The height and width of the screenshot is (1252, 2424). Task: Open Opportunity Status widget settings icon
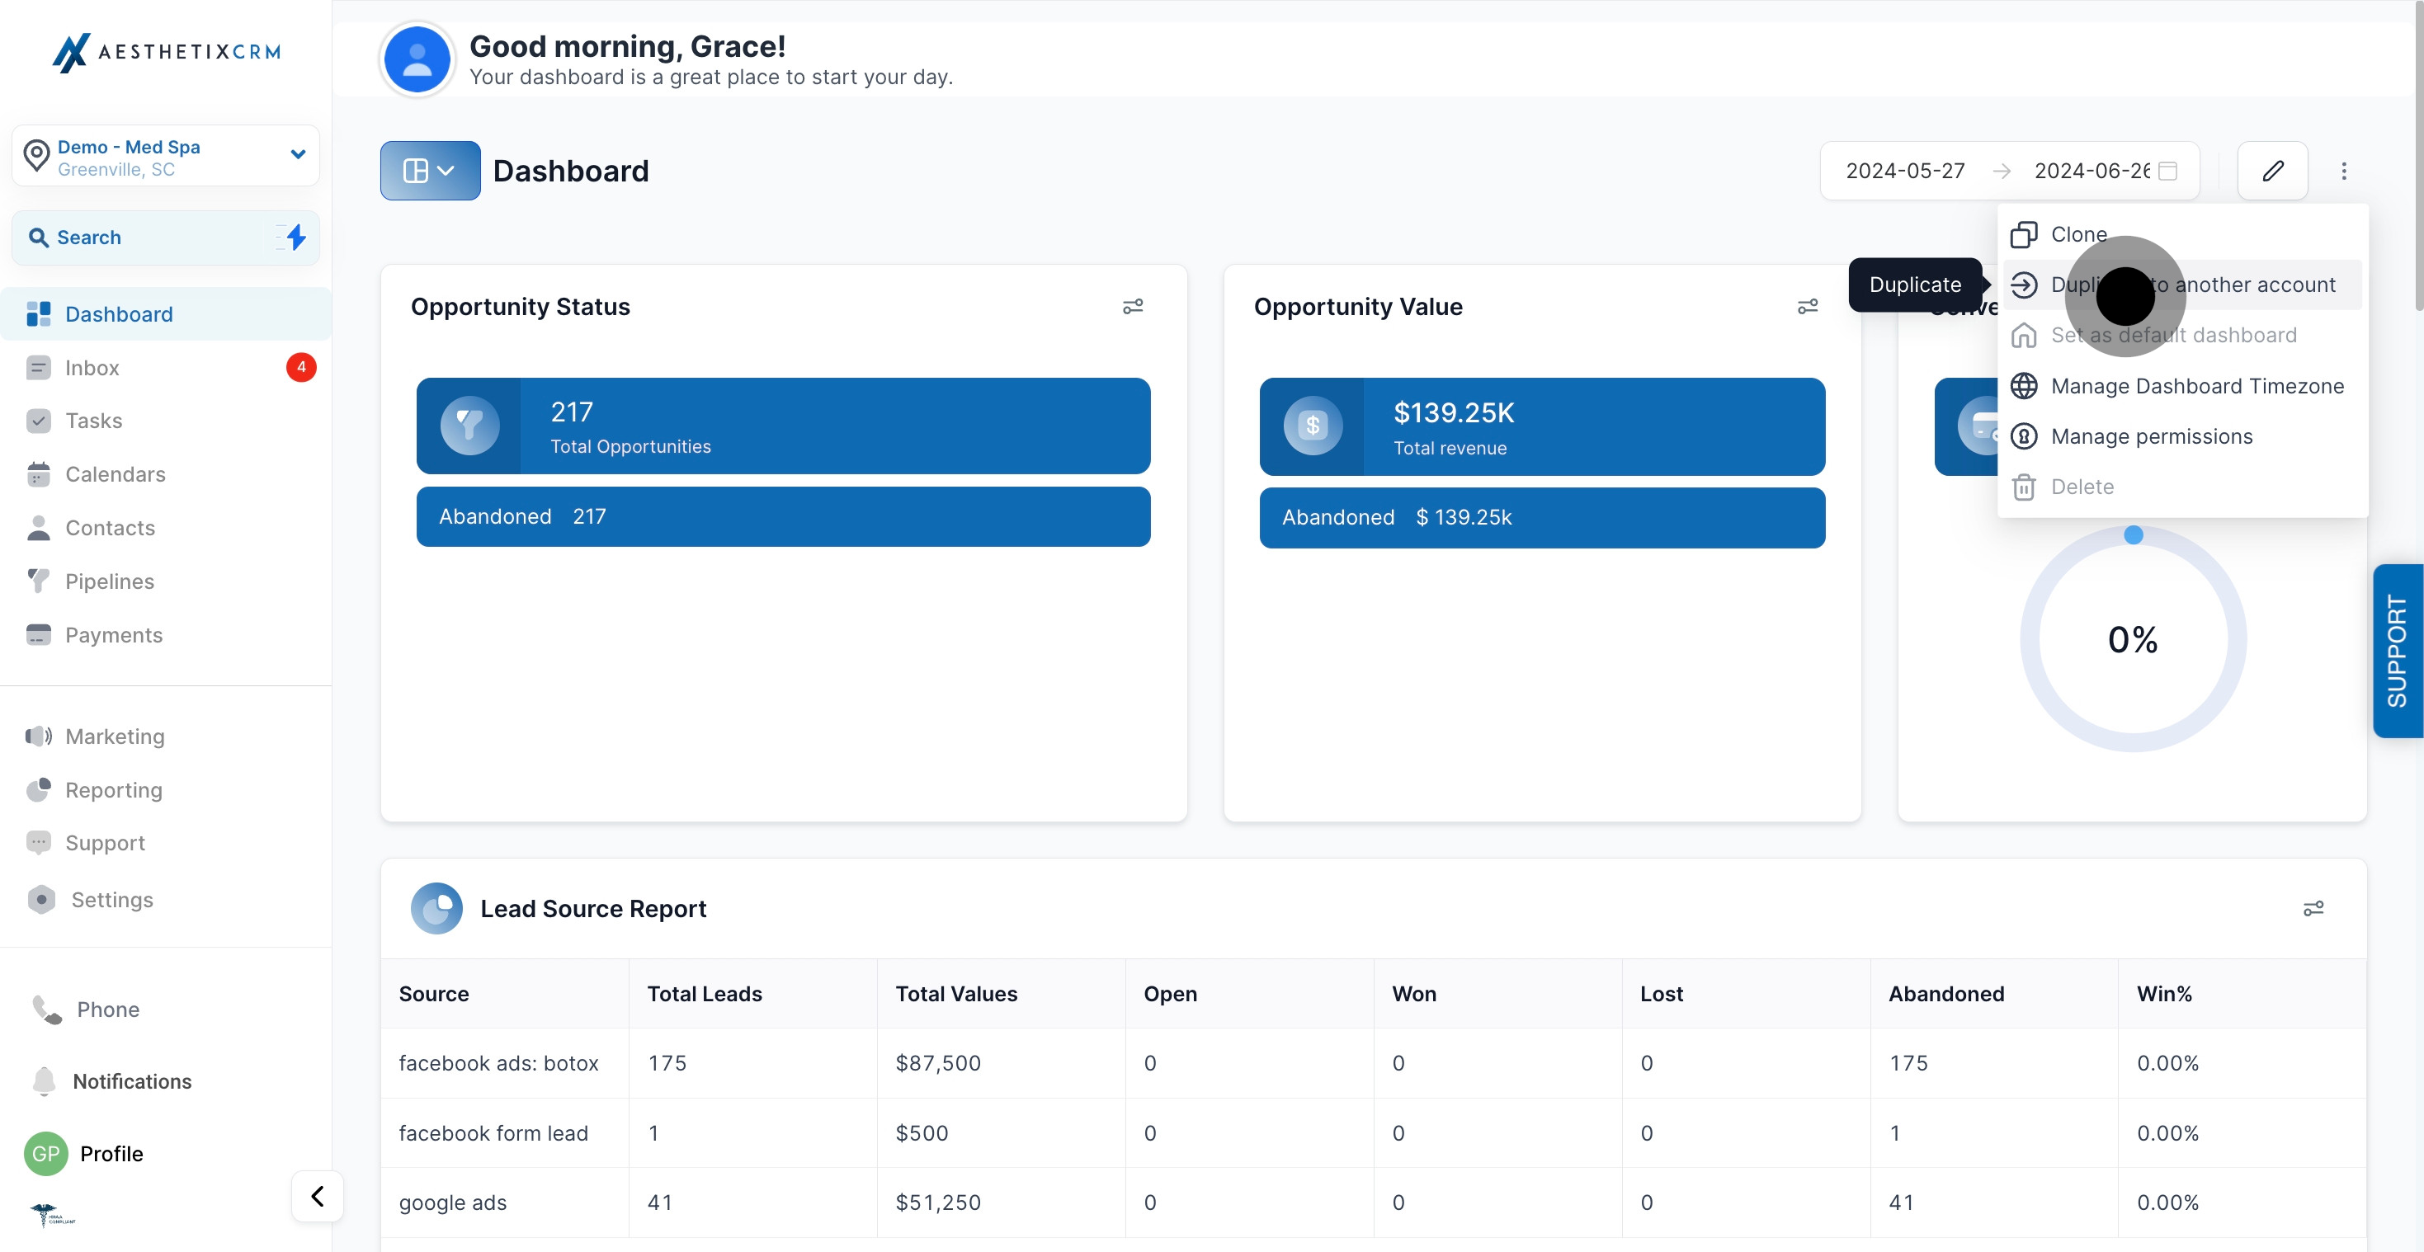tap(1132, 307)
